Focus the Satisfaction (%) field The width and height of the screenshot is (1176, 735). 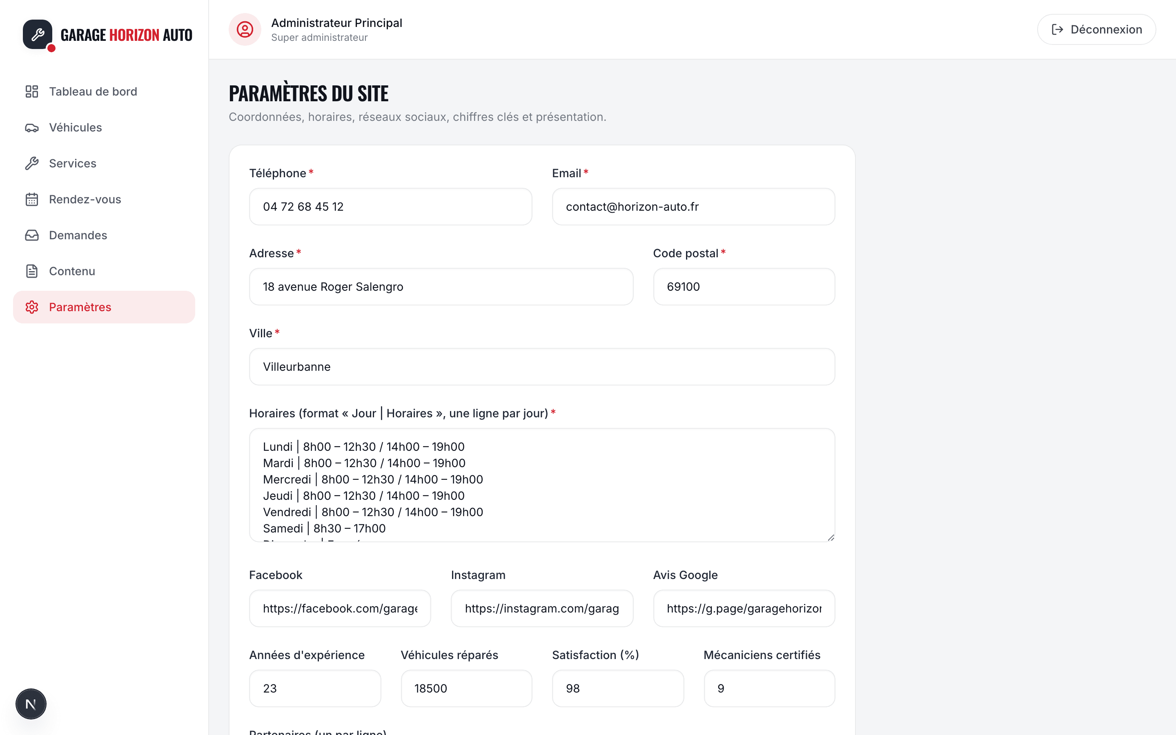coord(618,688)
